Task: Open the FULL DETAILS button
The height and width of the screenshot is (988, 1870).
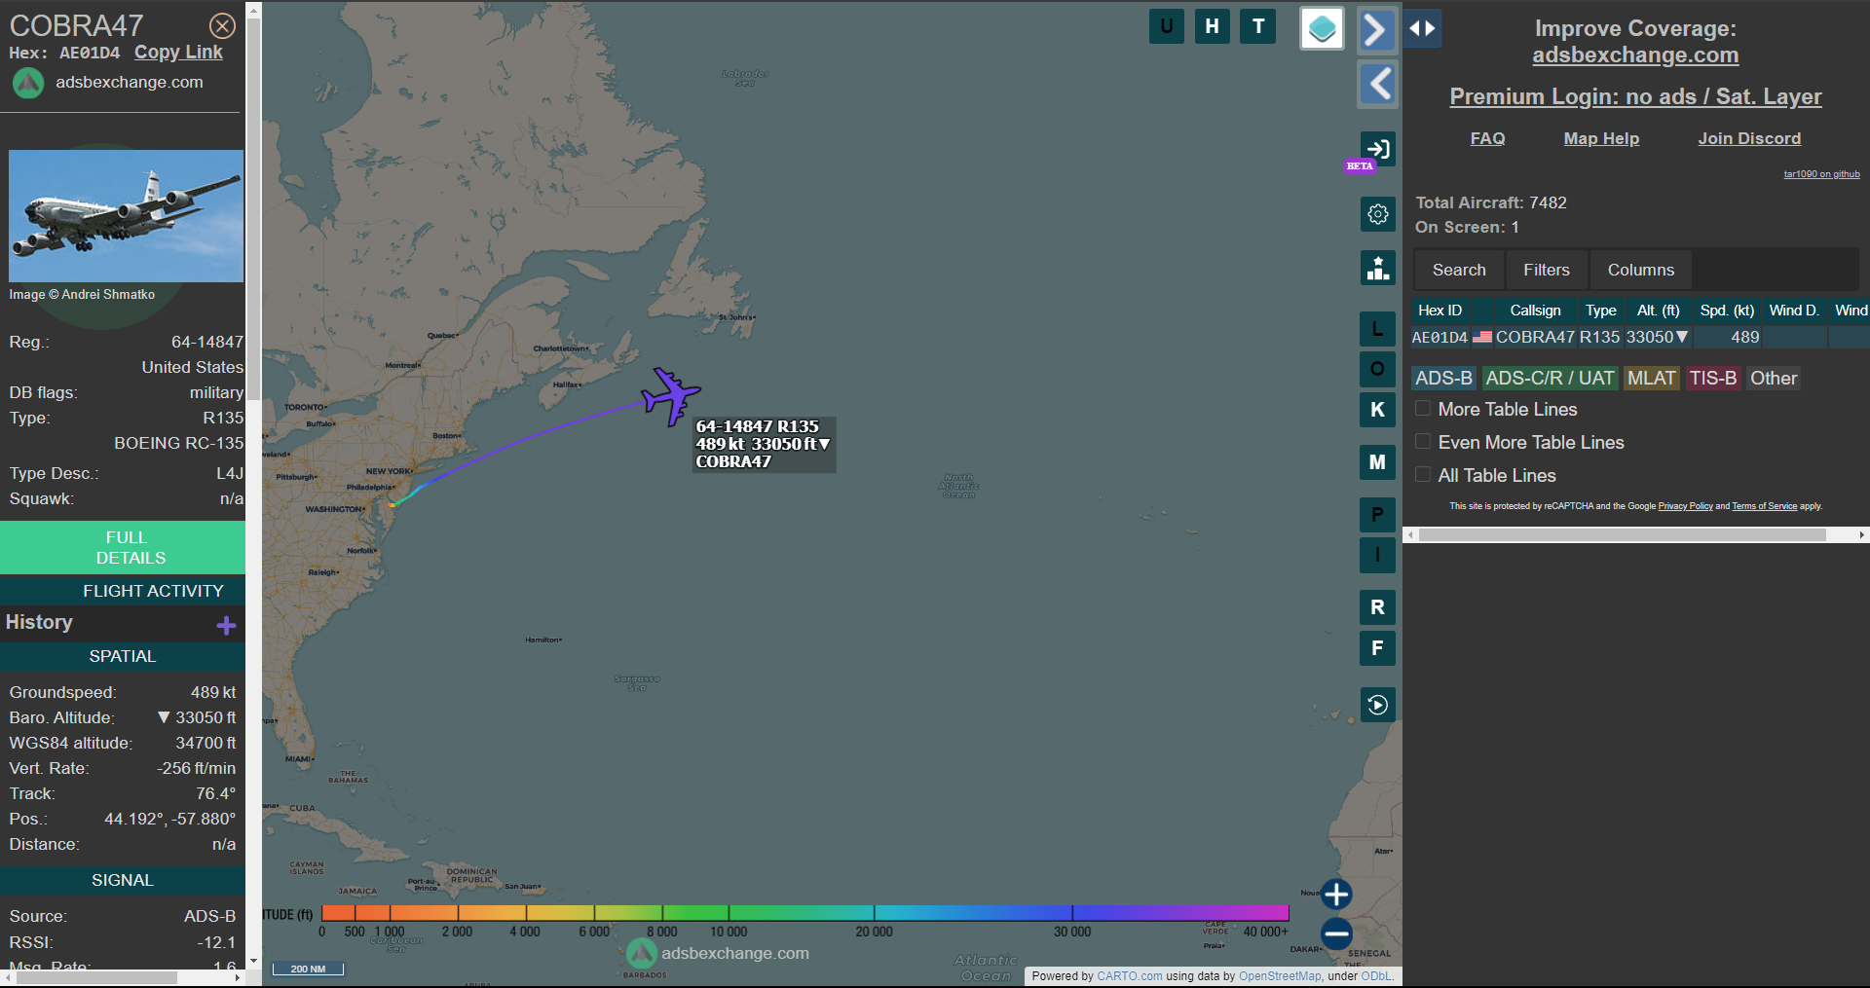Action: 123,548
